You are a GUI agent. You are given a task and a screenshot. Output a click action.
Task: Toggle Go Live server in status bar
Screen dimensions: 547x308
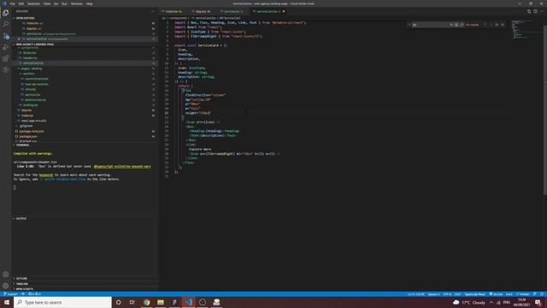click(x=496, y=294)
